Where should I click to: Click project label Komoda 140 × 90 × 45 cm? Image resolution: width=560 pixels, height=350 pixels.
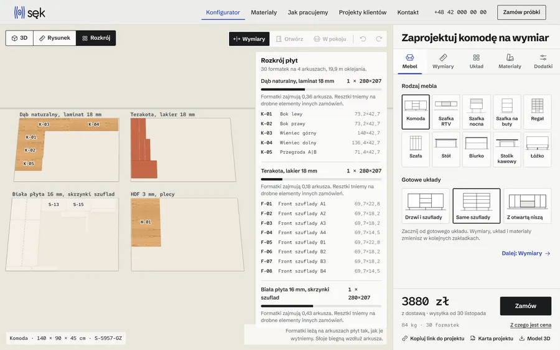point(66,338)
